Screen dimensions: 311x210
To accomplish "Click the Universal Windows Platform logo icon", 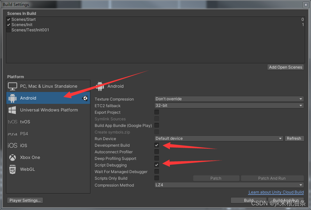I will pos(12,110).
